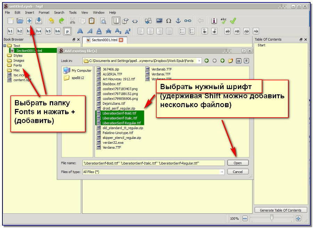The image size is (313, 228).
Task: Toggle Book View open-book button
Action: [x=116, y=21]
